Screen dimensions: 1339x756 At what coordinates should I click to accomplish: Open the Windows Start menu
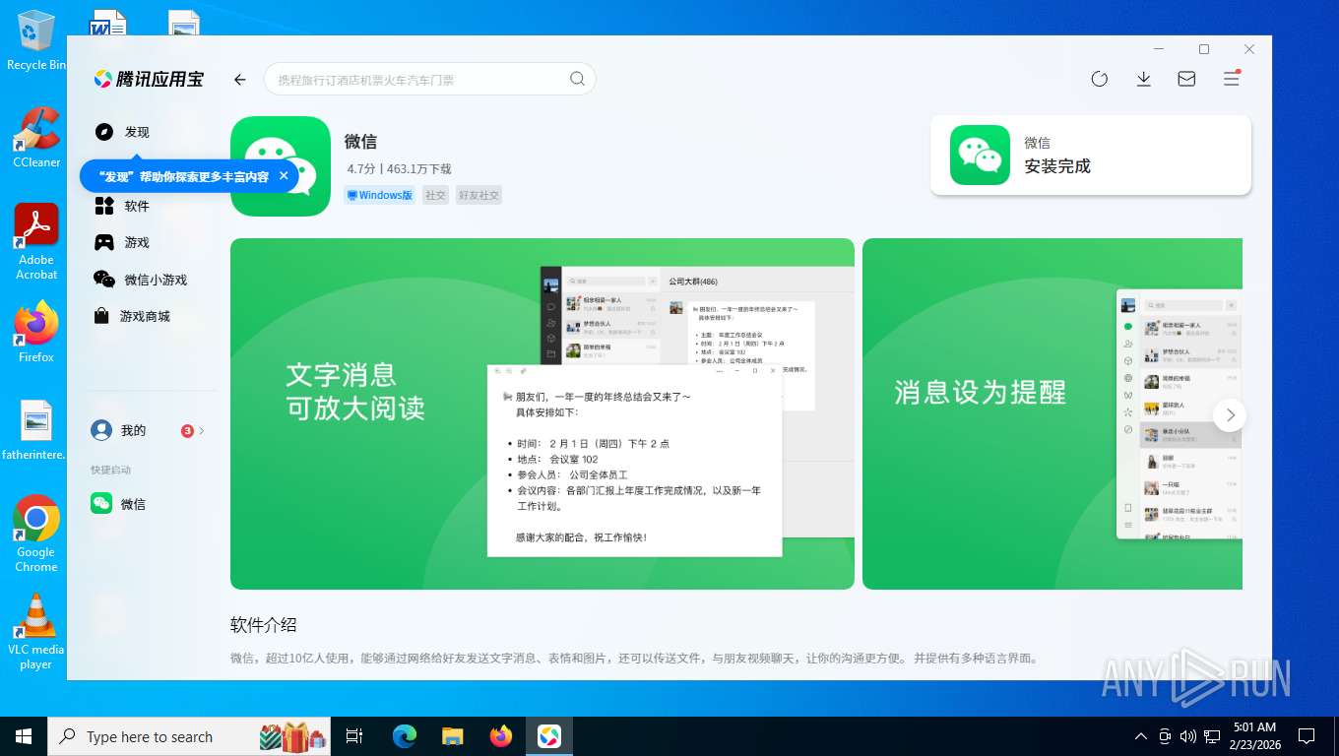pos(24,736)
